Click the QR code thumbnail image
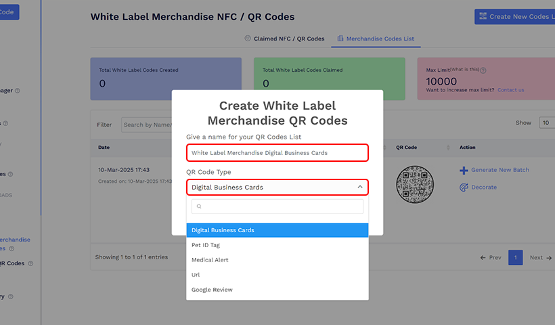 tap(415, 184)
